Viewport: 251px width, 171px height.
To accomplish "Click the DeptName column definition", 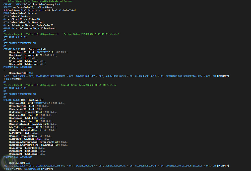I will pyautogui.click(x=33, y=55).
